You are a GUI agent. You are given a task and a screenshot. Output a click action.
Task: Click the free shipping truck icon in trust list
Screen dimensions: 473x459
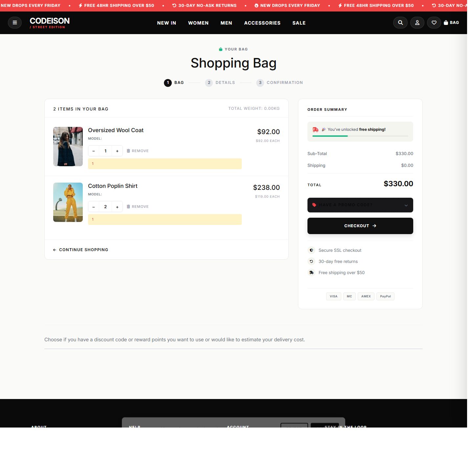(x=311, y=272)
